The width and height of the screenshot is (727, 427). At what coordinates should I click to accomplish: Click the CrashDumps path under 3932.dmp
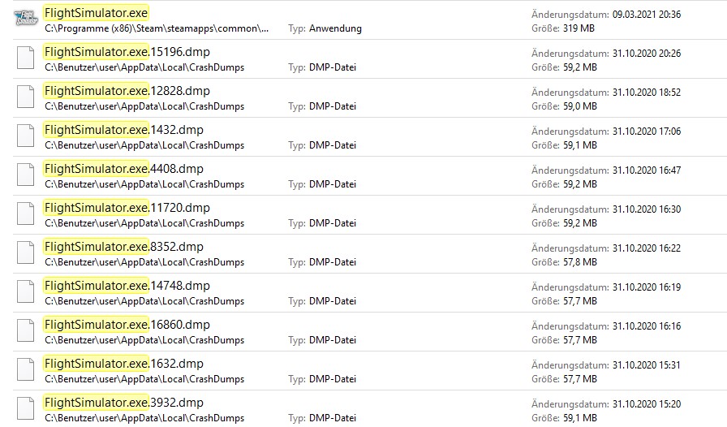click(x=144, y=419)
